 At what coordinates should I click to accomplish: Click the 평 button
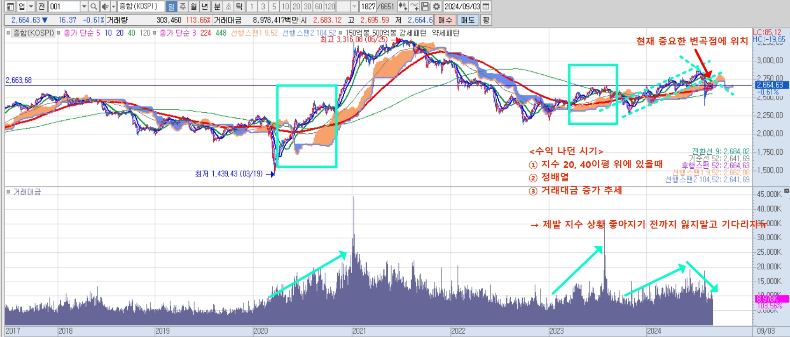click(486, 20)
